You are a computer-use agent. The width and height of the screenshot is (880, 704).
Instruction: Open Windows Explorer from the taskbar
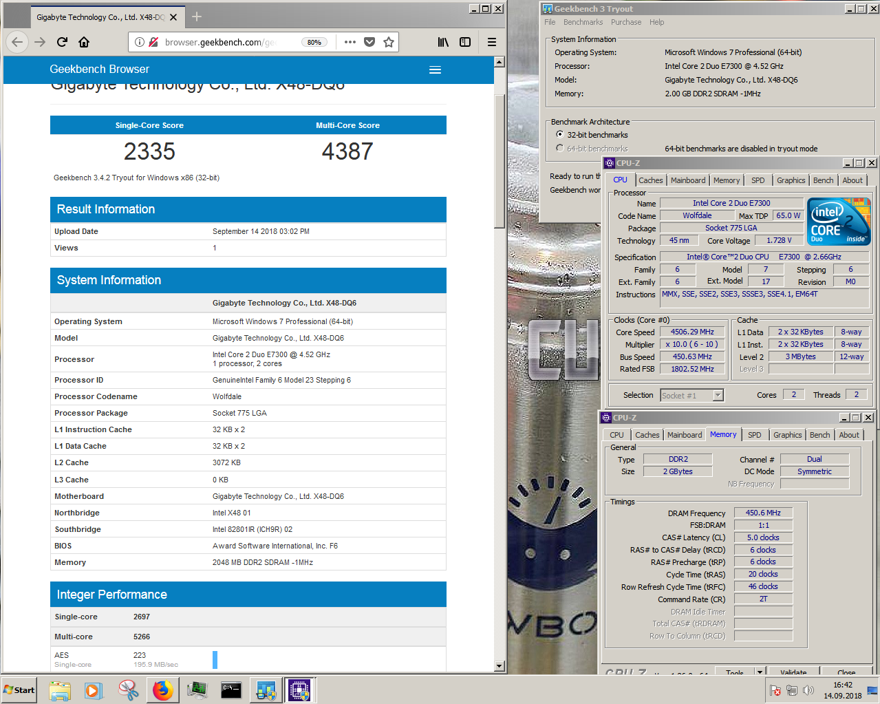(x=61, y=690)
